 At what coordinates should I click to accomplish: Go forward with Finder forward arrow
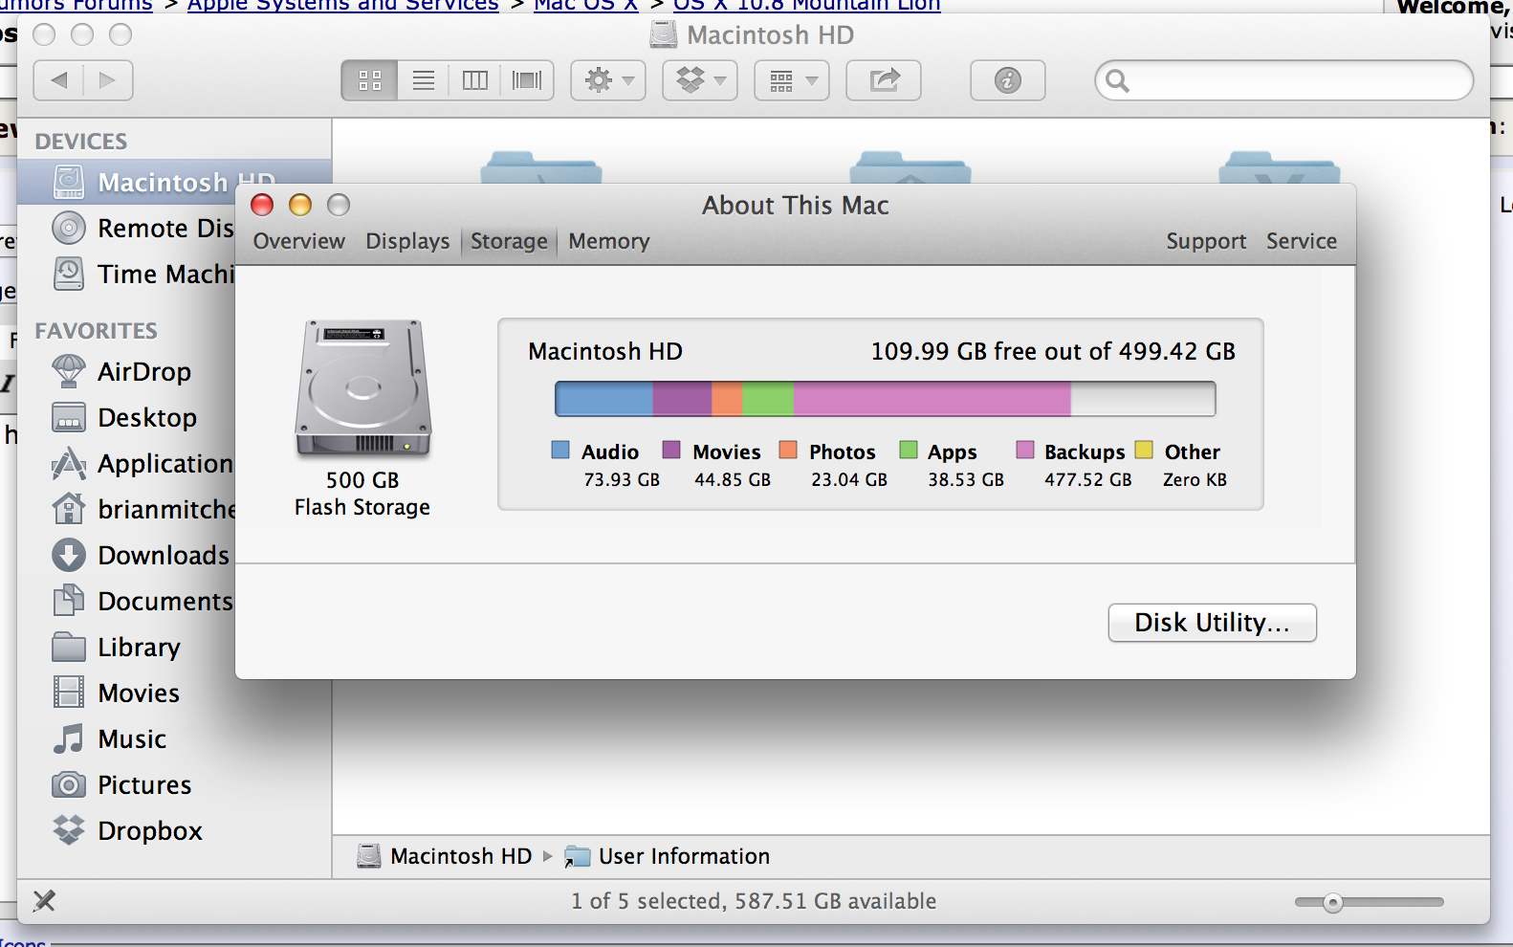pyautogui.click(x=108, y=80)
